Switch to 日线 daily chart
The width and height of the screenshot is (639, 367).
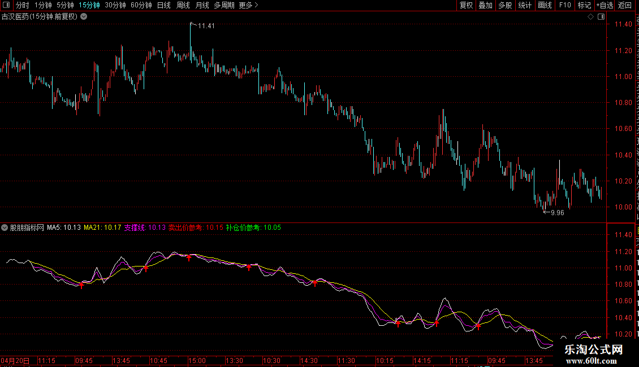click(164, 5)
